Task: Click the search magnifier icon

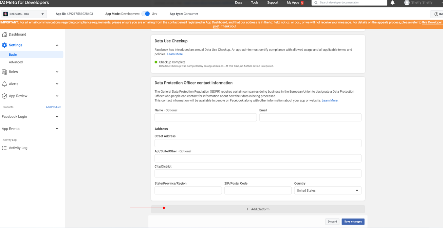Action: (316, 3)
